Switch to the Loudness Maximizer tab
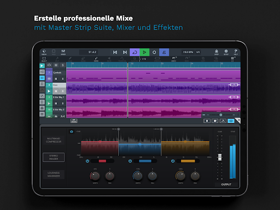 point(54,174)
